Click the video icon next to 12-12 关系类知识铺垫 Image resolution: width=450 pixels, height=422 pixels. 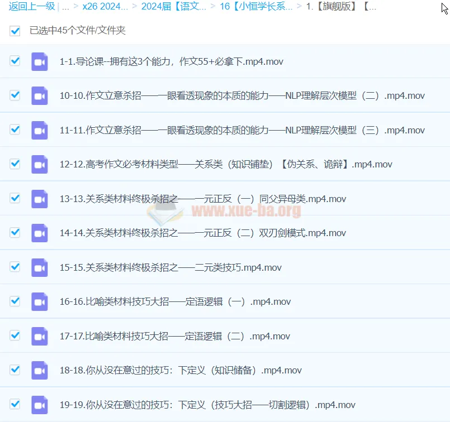click(x=40, y=164)
